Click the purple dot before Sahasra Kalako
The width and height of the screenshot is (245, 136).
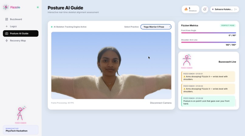click(213, 9)
